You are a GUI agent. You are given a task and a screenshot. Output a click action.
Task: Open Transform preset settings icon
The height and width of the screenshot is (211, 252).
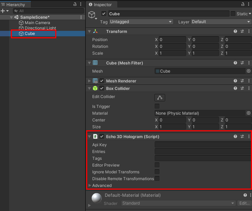[x=242, y=31]
